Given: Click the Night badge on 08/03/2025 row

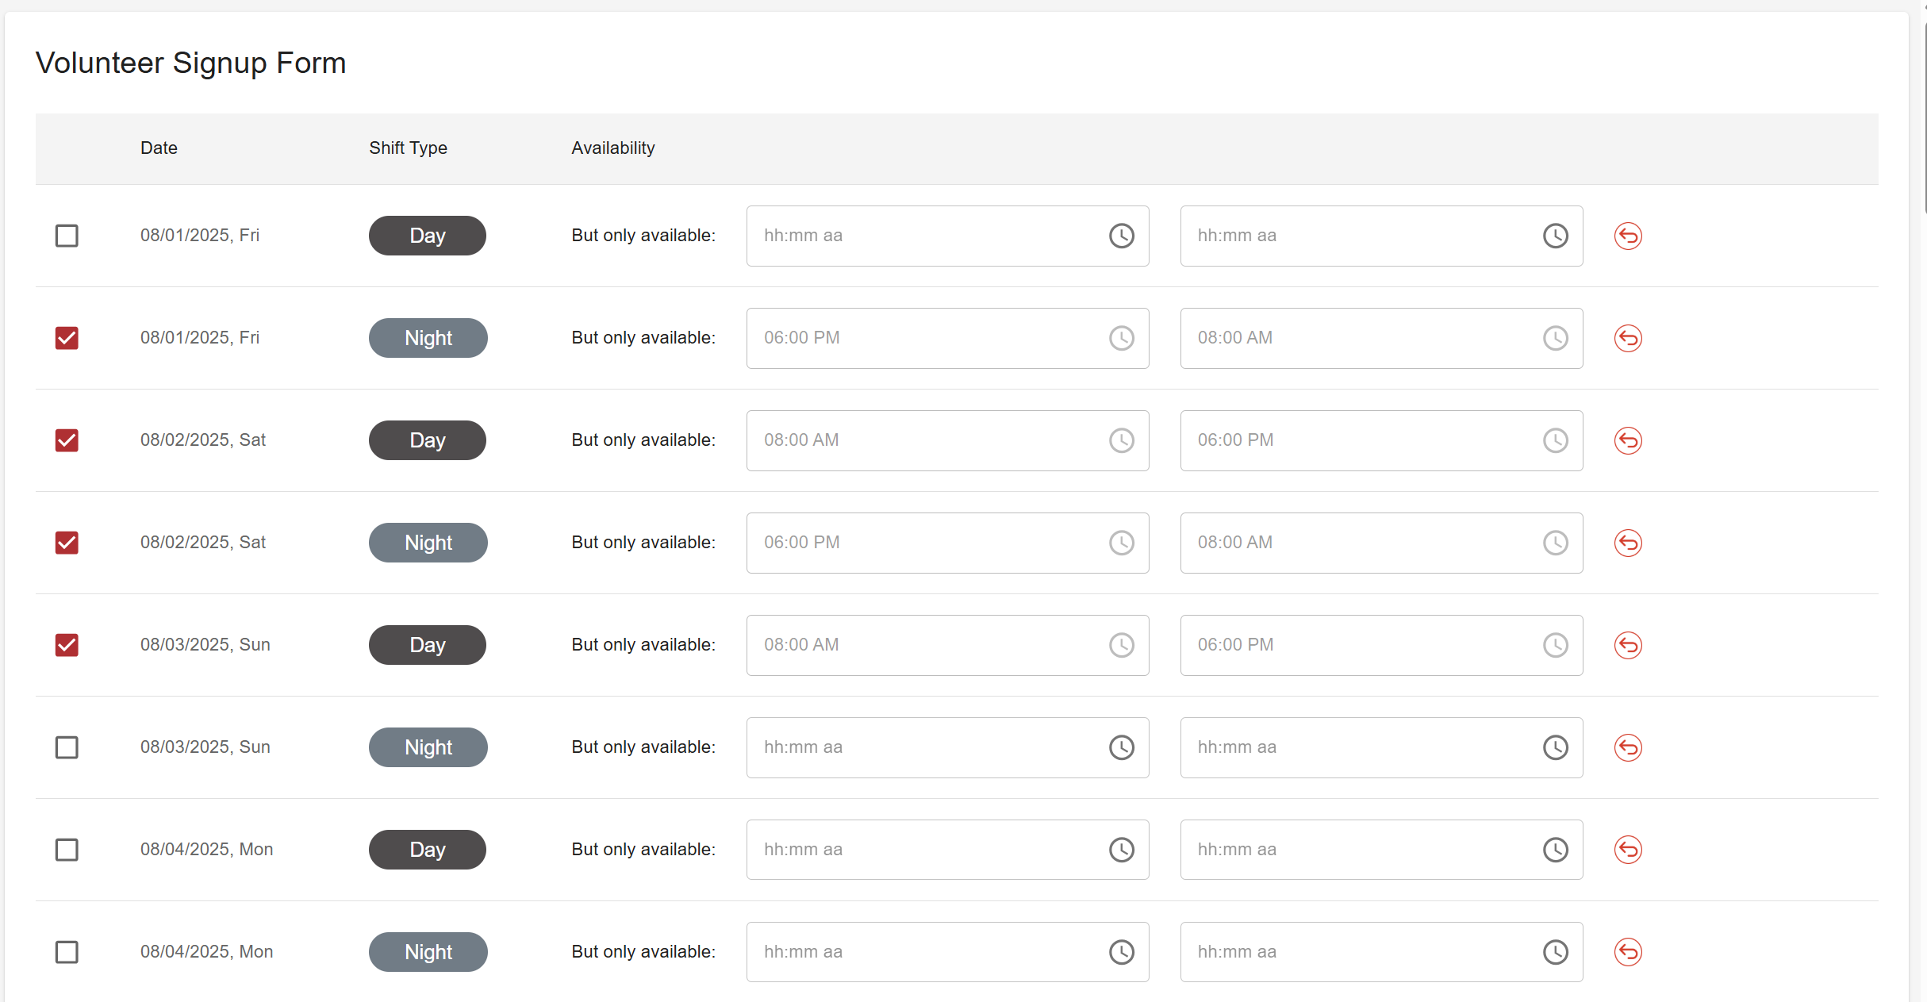Looking at the screenshot, I should (428, 747).
